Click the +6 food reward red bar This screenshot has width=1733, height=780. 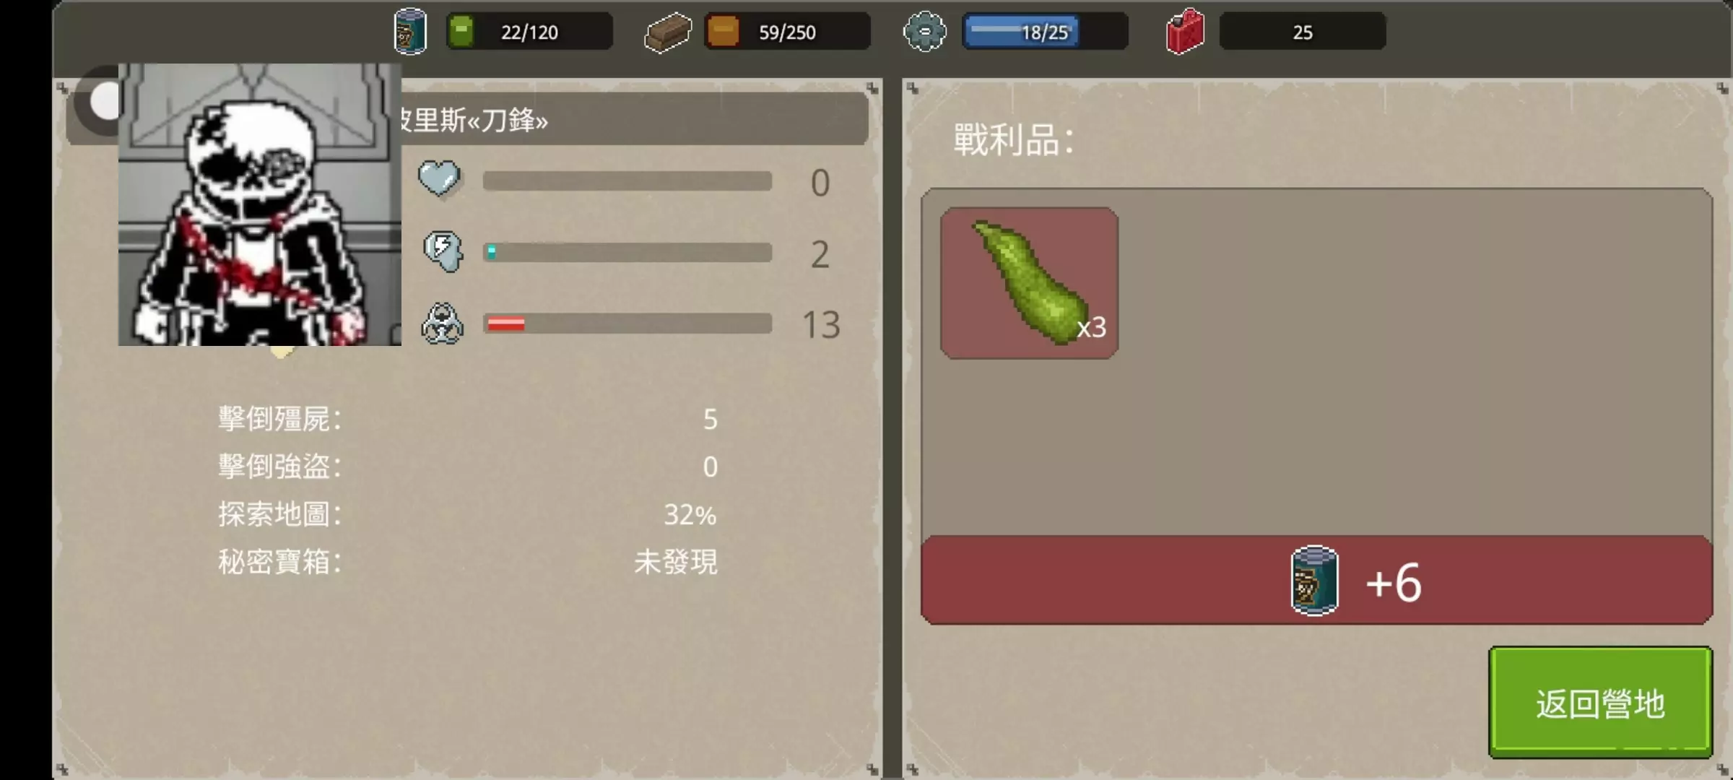coord(1316,580)
